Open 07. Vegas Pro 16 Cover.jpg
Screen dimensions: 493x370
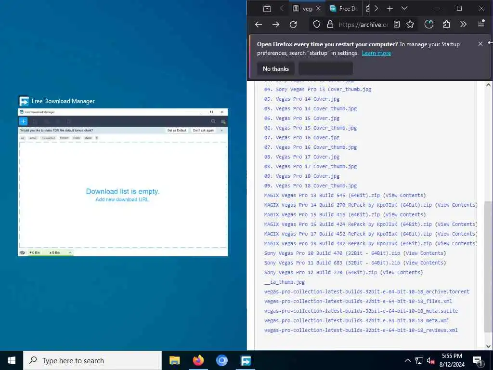tap(302, 137)
